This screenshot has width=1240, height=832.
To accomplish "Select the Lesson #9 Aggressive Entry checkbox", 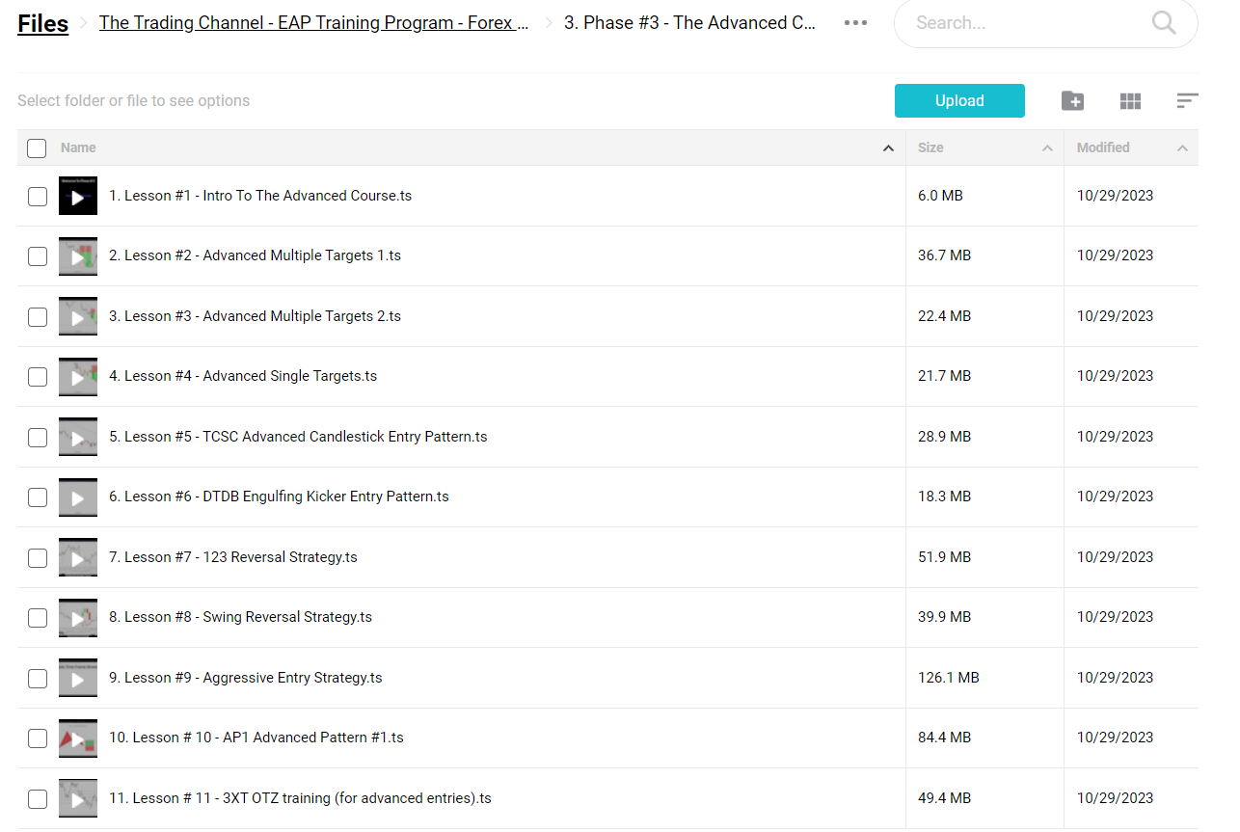I will [x=38, y=679].
